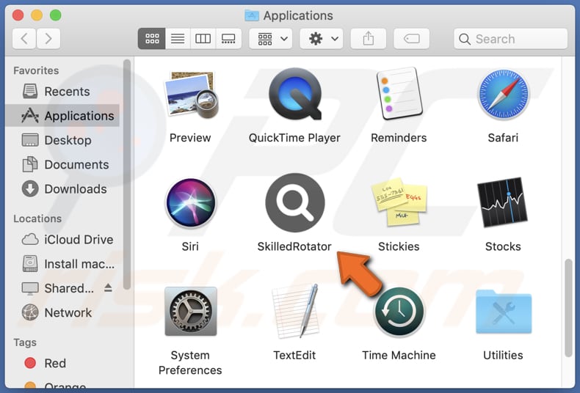This screenshot has width=580, height=393.
Task: Open Network in the sidebar
Action: (x=63, y=312)
